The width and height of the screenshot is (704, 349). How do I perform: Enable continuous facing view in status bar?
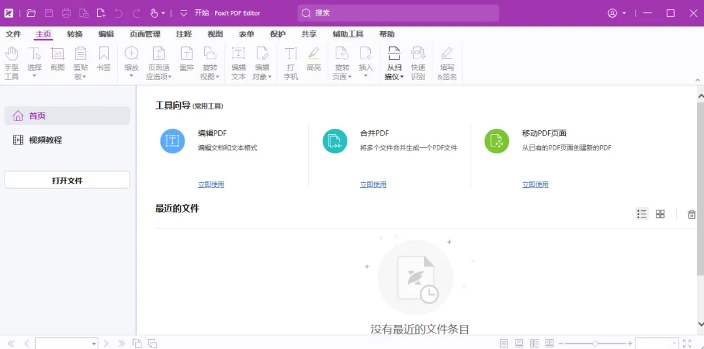(x=549, y=344)
